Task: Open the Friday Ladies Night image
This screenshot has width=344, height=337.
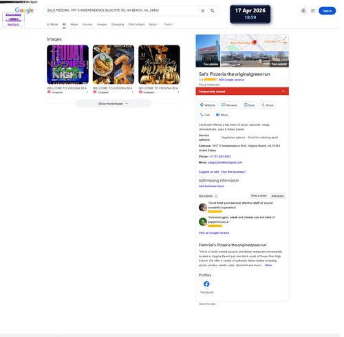Action: pos(67,65)
